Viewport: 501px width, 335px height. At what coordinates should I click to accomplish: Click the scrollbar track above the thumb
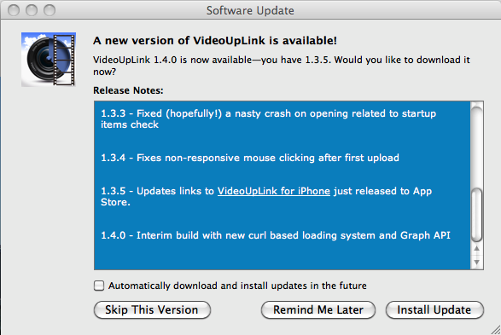point(477,147)
